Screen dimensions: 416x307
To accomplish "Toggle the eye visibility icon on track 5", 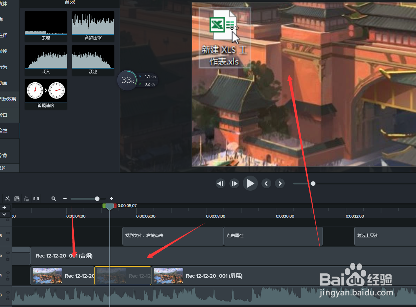I will pyautogui.click(x=8, y=253).
